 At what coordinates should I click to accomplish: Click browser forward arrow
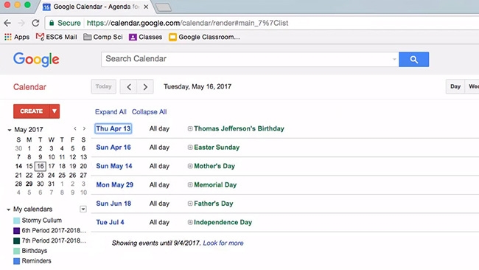pyautogui.click(x=21, y=23)
